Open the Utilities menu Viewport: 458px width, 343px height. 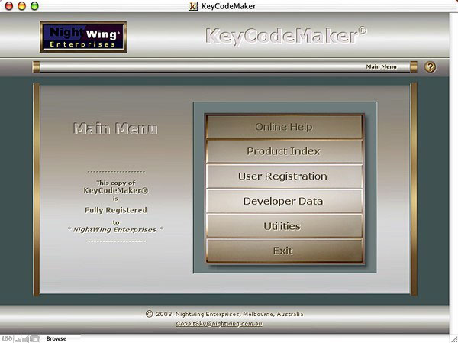285,226
